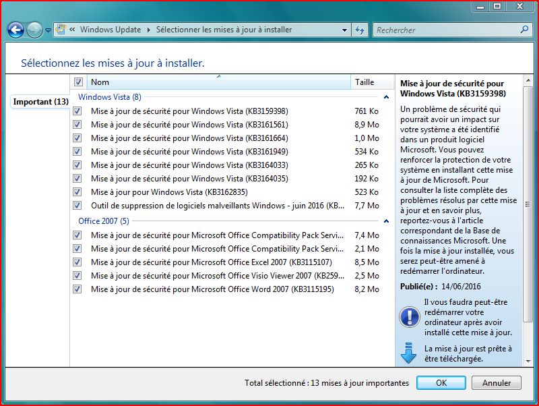The width and height of the screenshot is (539, 406).
Task: Uncheck update KB3161561
Action: 77,125
